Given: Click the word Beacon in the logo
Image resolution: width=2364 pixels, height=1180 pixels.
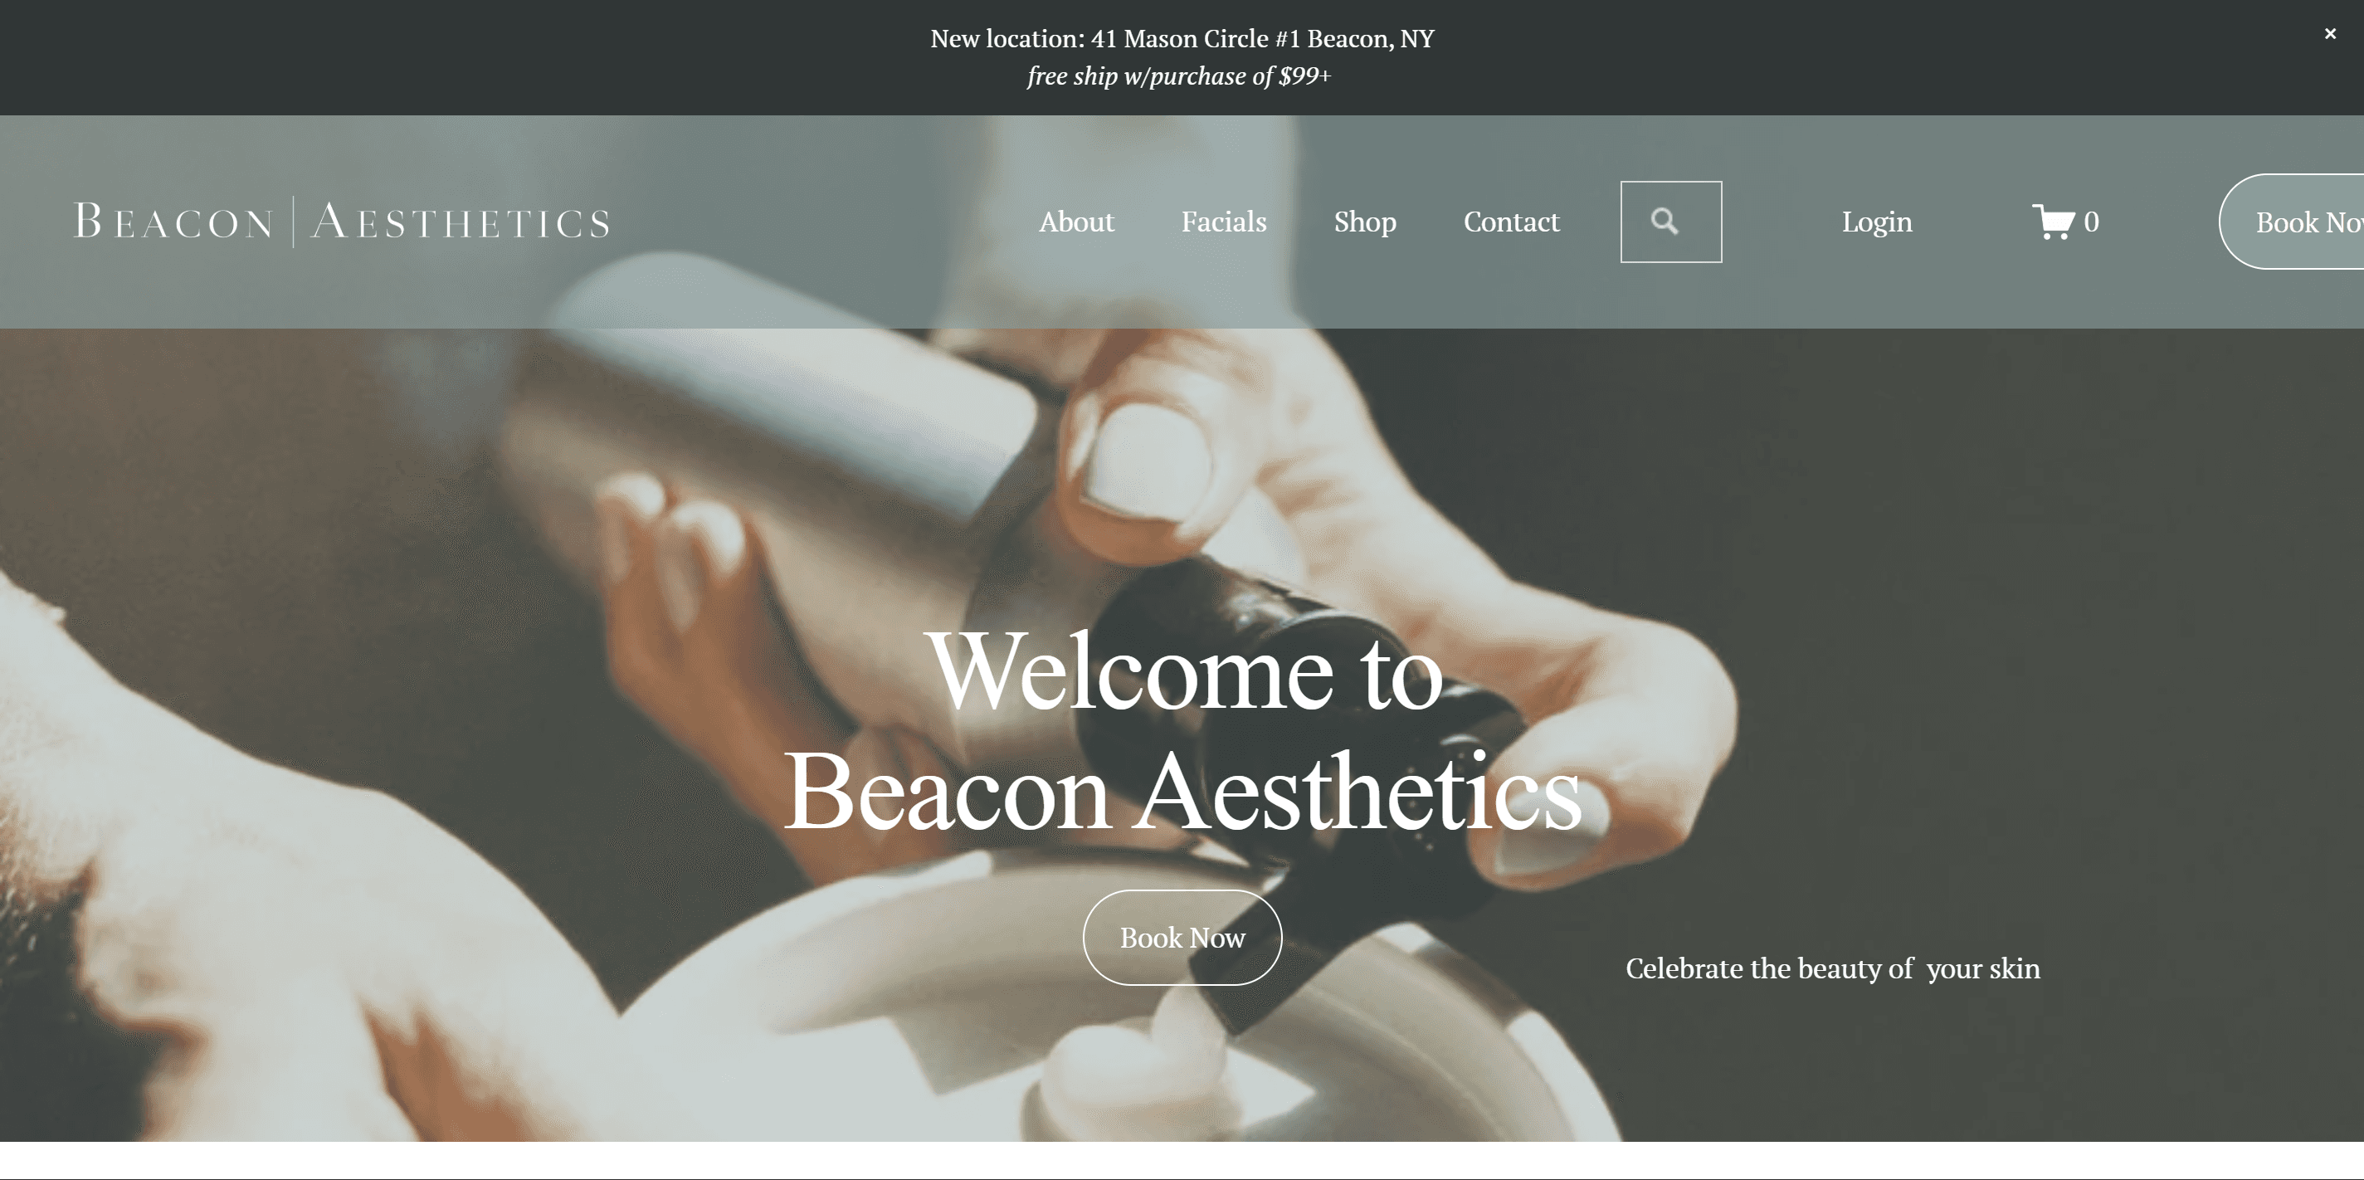Looking at the screenshot, I should coord(173,221).
